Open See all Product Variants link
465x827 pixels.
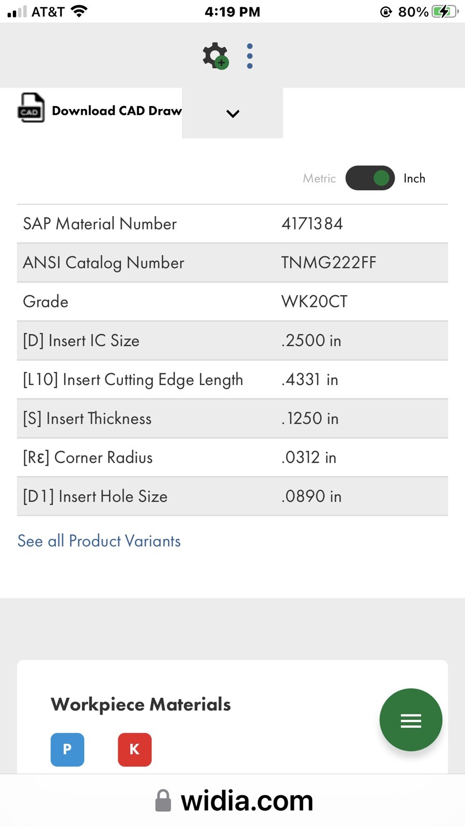pyautogui.click(x=99, y=541)
